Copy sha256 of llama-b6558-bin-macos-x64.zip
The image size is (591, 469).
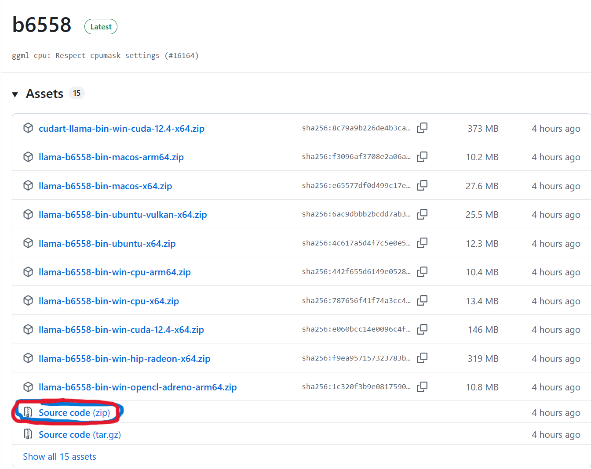click(x=422, y=185)
